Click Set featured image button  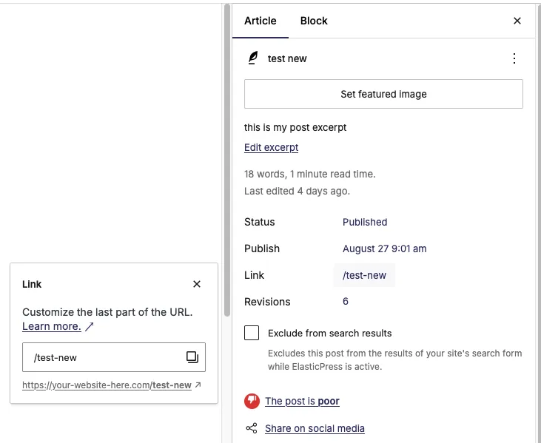click(383, 94)
